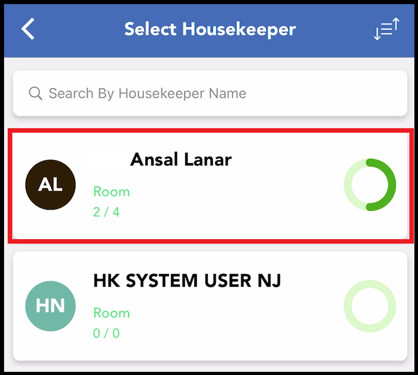Tap the Select Housekeeper title
Image resolution: width=418 pixels, height=375 pixels.
[209, 29]
